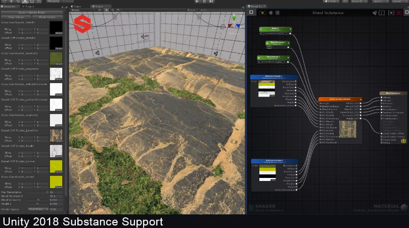Open the Shaded draw mode dropdown

point(82,10)
